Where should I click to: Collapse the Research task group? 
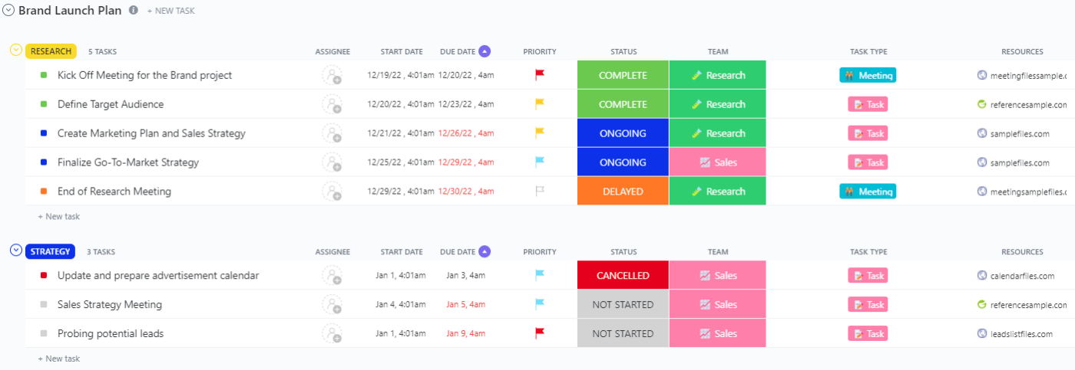[x=15, y=51]
